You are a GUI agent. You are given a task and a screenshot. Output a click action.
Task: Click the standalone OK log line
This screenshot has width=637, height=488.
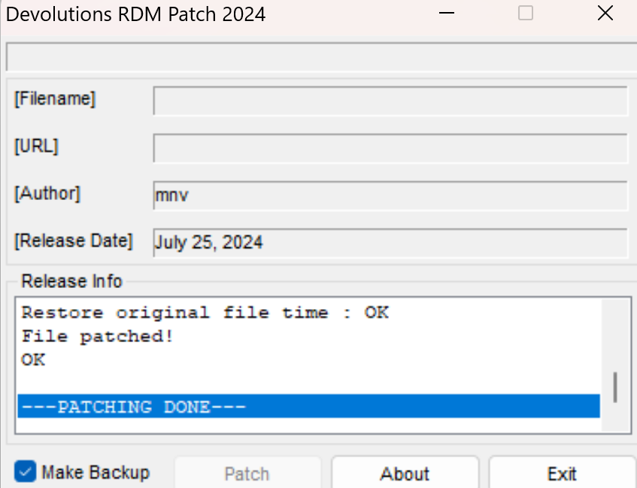pos(33,359)
